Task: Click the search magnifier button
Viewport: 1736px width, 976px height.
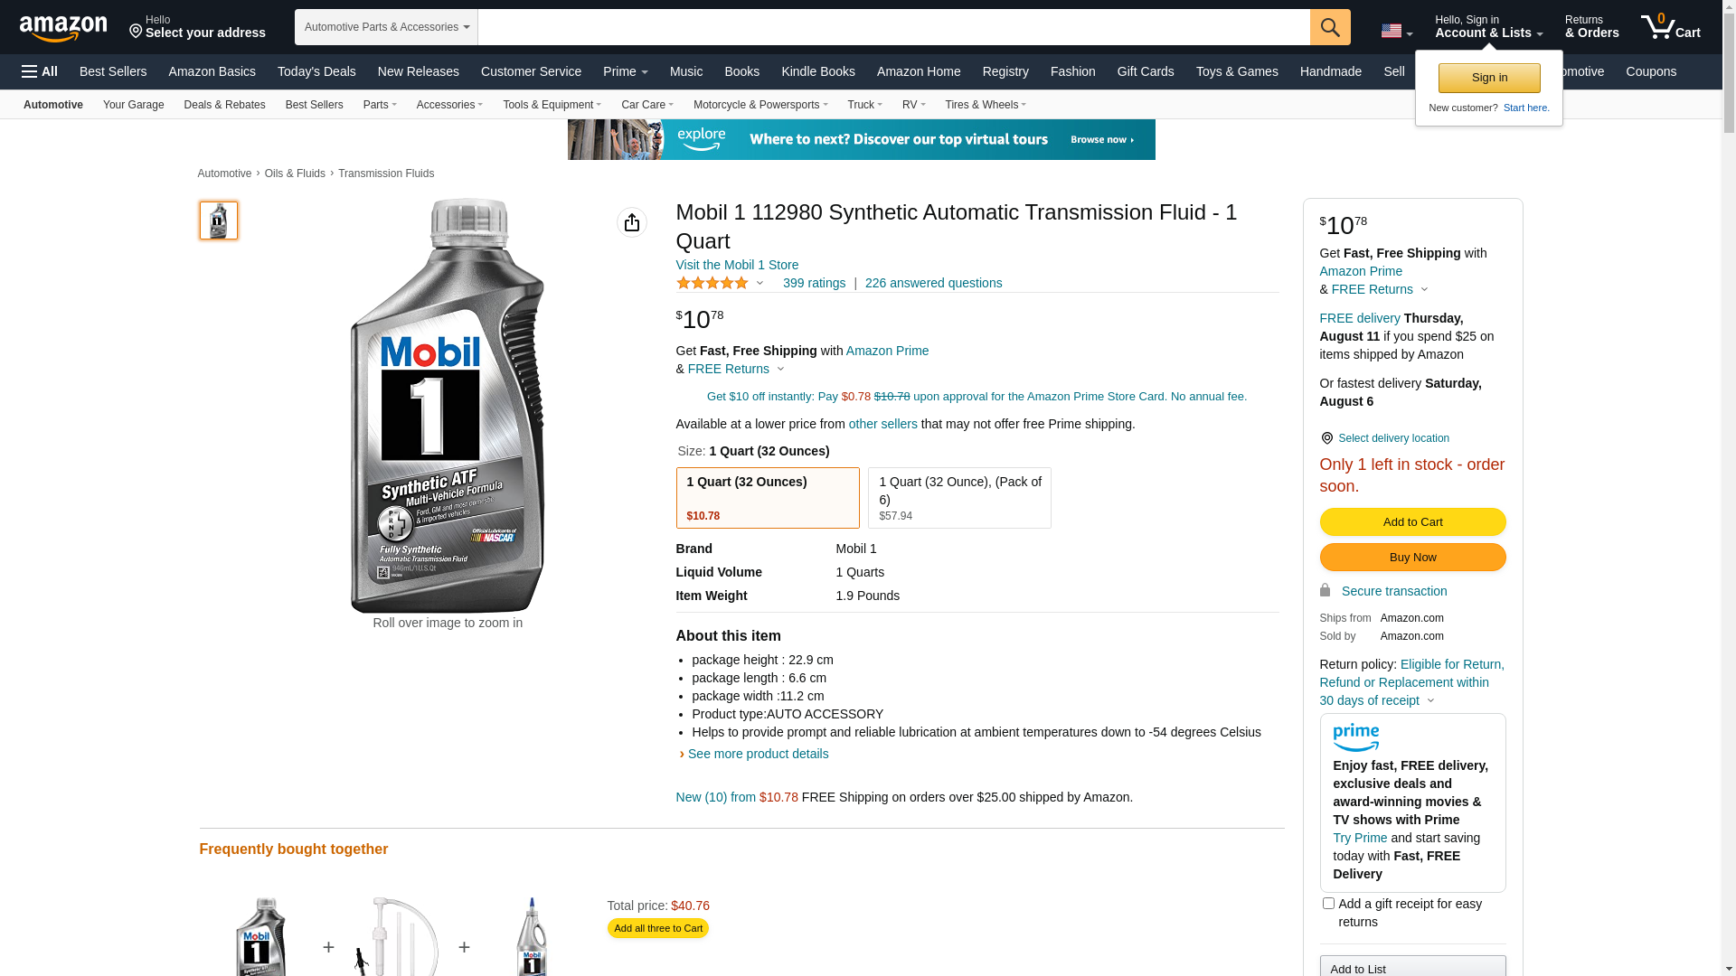Action: 1330,27
